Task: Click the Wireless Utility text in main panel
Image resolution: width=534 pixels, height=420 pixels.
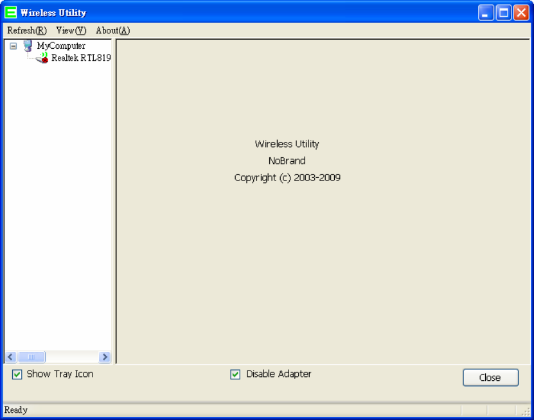Action: (x=287, y=144)
